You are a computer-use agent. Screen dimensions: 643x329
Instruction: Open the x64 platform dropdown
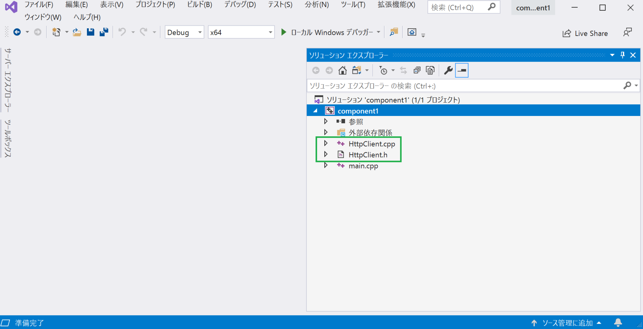coord(270,32)
